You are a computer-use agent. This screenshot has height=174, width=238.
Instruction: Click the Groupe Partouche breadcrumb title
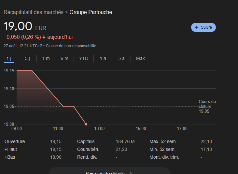(91, 12)
